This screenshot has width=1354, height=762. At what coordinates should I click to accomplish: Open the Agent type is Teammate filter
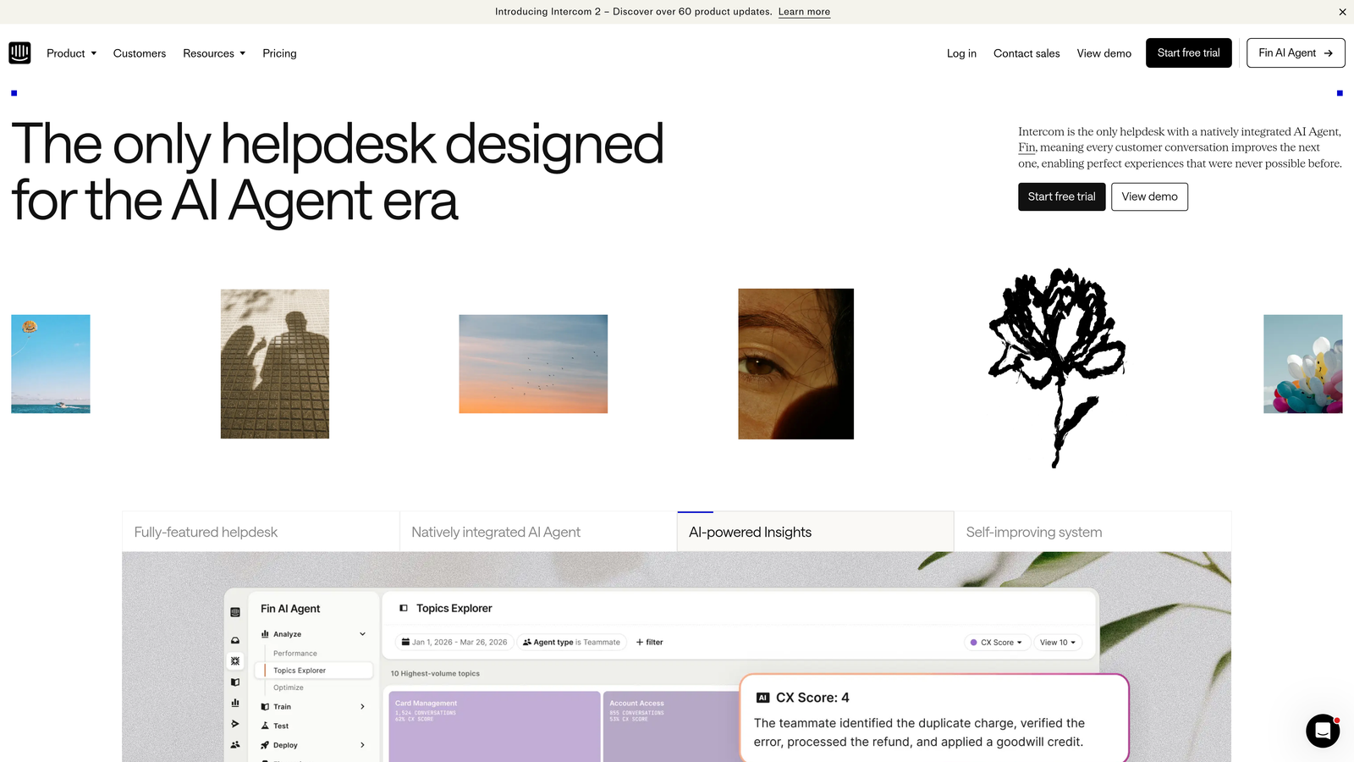click(x=571, y=642)
